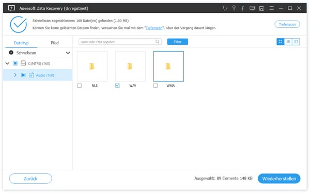Switch to the Pfad tab
The height and width of the screenshot is (193, 310).
(x=55, y=43)
